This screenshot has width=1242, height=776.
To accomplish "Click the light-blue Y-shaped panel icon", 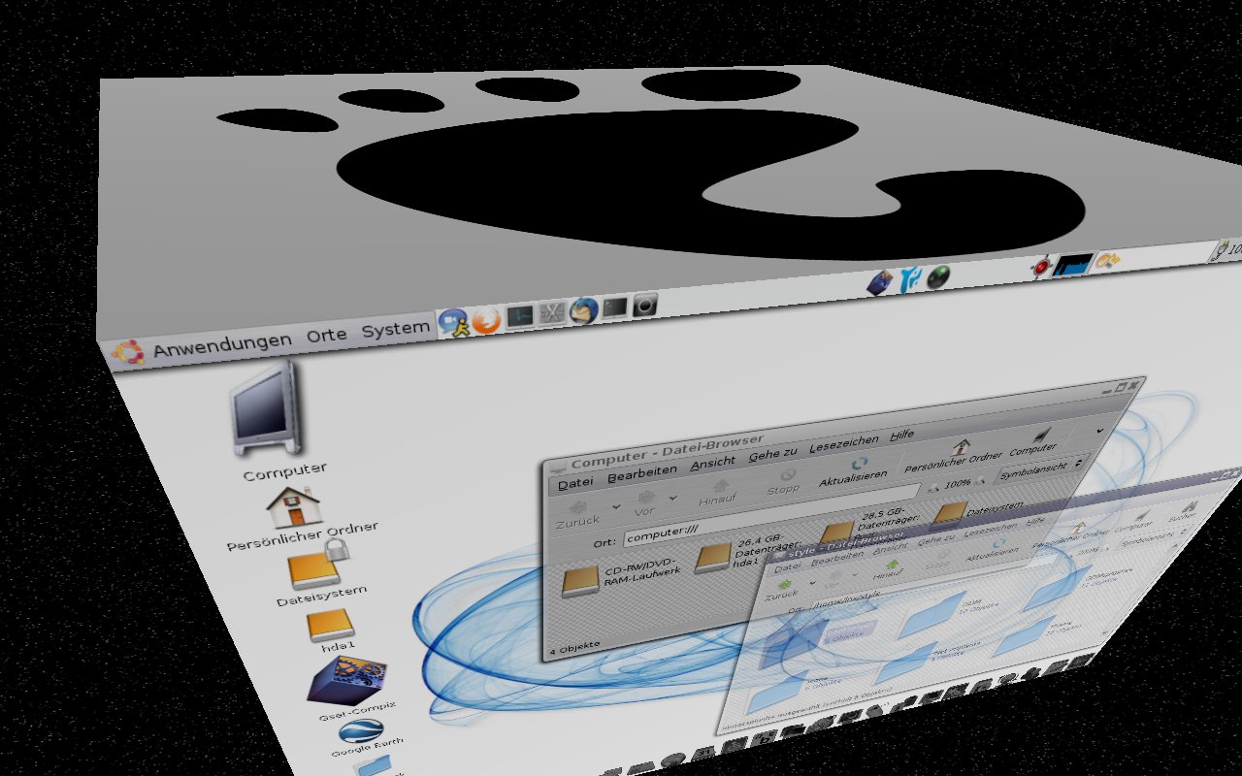I will [x=909, y=279].
